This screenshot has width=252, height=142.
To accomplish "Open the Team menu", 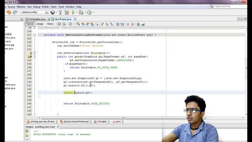I will click(x=54, y=7).
